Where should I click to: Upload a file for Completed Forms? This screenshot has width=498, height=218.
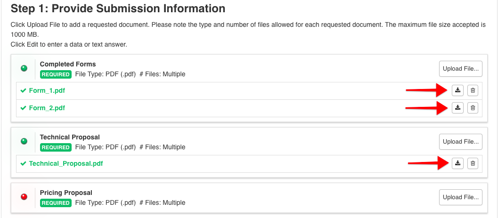(x=460, y=69)
